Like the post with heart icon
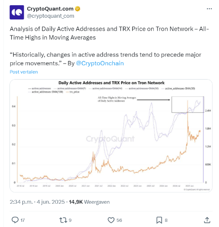This screenshot has height=227, width=219. 111,220
